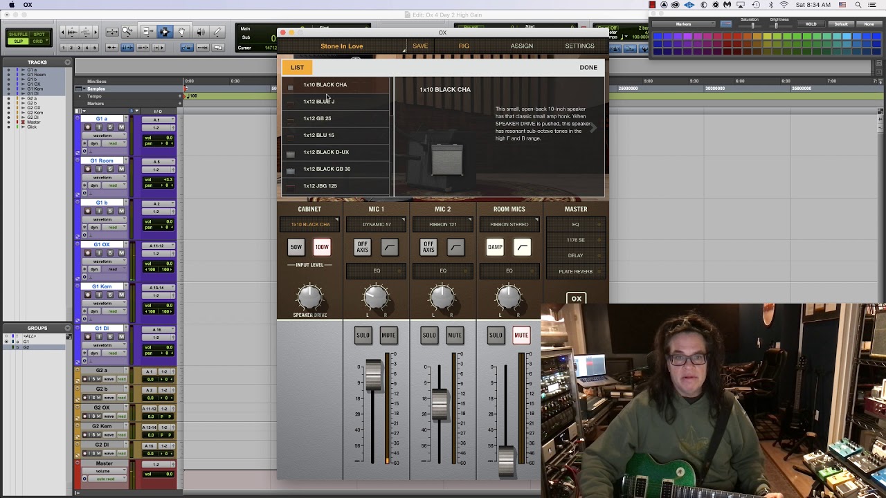Unmute the Room Mics channel
Viewport: 886px width, 498px height.
pos(521,335)
